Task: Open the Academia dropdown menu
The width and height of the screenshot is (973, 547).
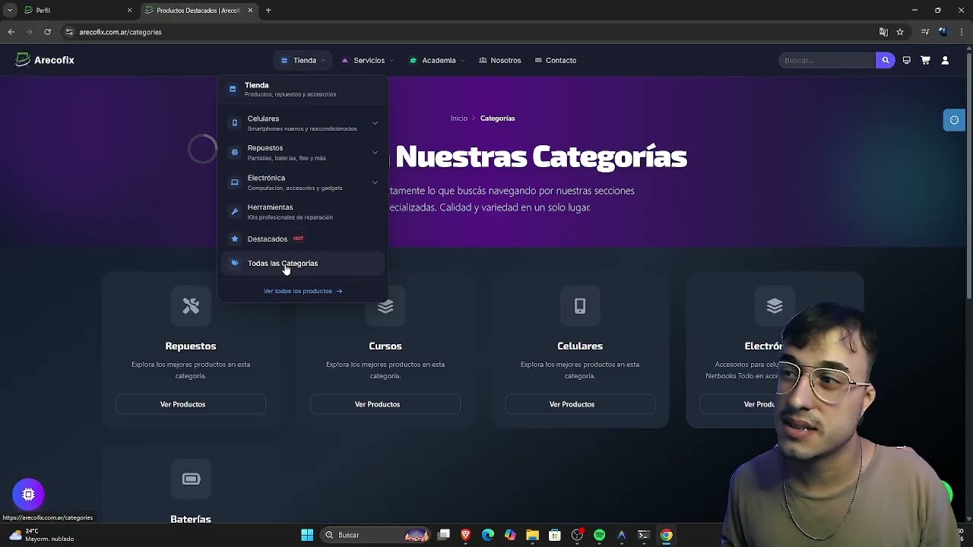Action: coord(437,60)
